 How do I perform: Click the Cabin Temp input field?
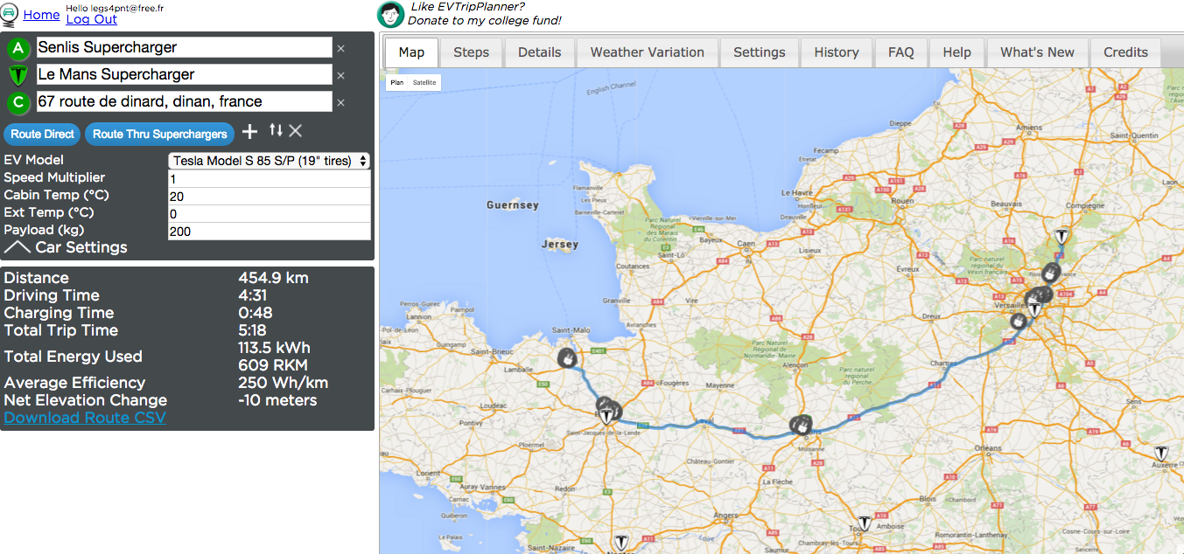(270, 196)
